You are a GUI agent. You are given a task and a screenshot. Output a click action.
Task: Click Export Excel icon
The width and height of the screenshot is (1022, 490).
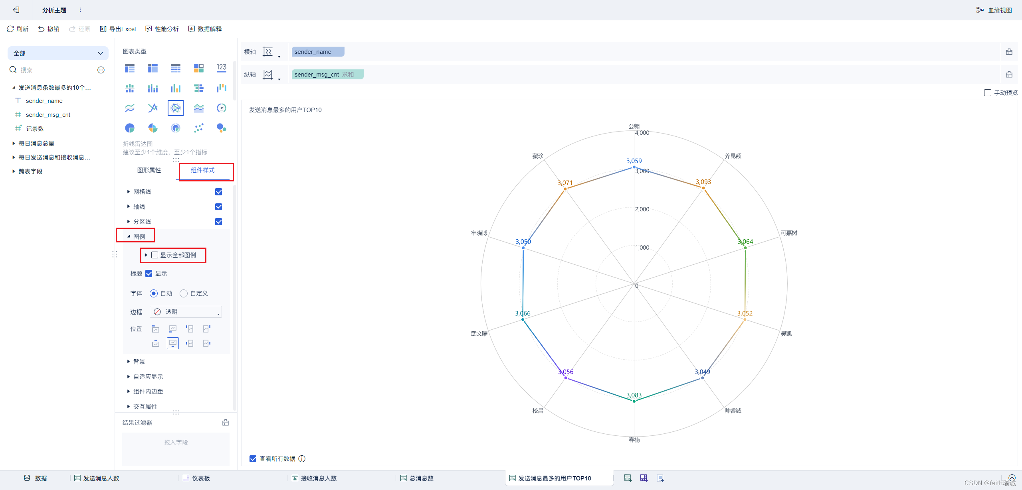103,29
